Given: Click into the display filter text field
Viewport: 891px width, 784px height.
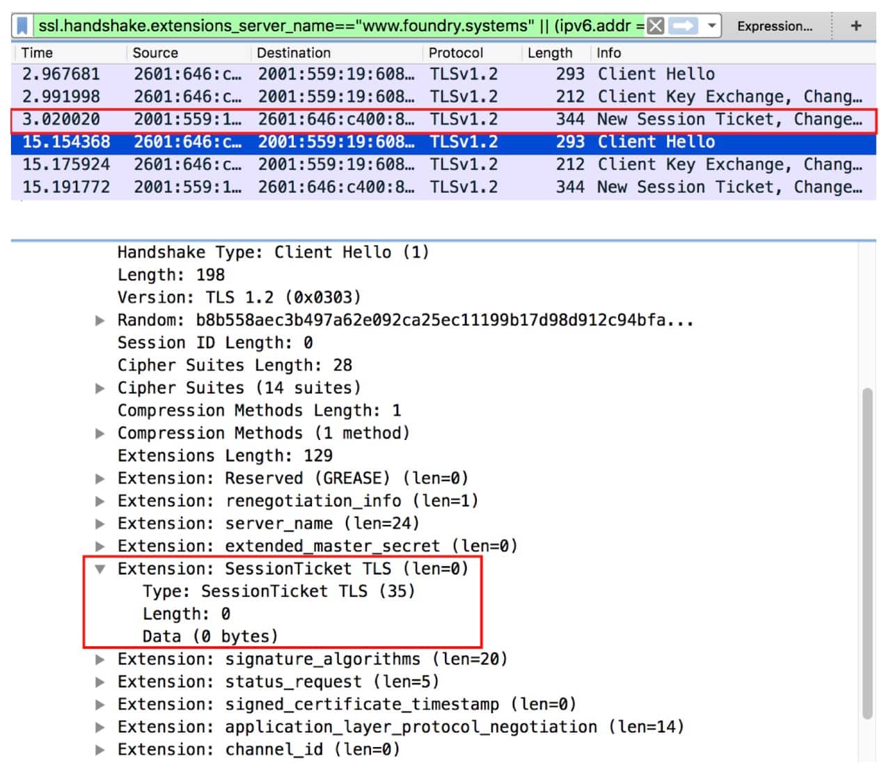Looking at the screenshot, I should coord(334,26).
